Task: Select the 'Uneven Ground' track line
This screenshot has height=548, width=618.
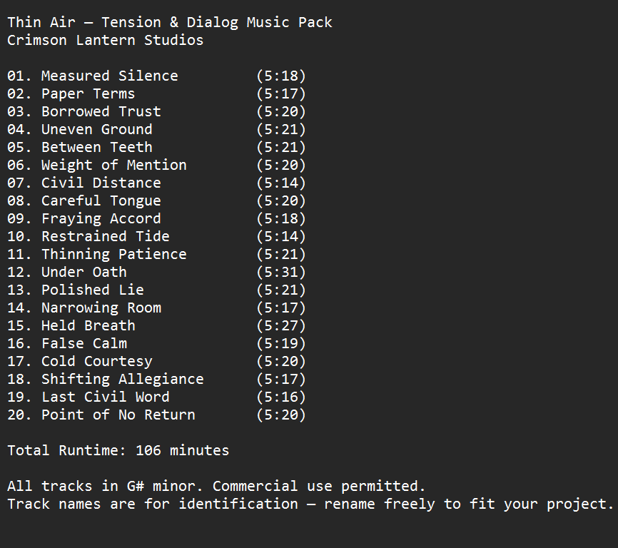Action: point(96,129)
